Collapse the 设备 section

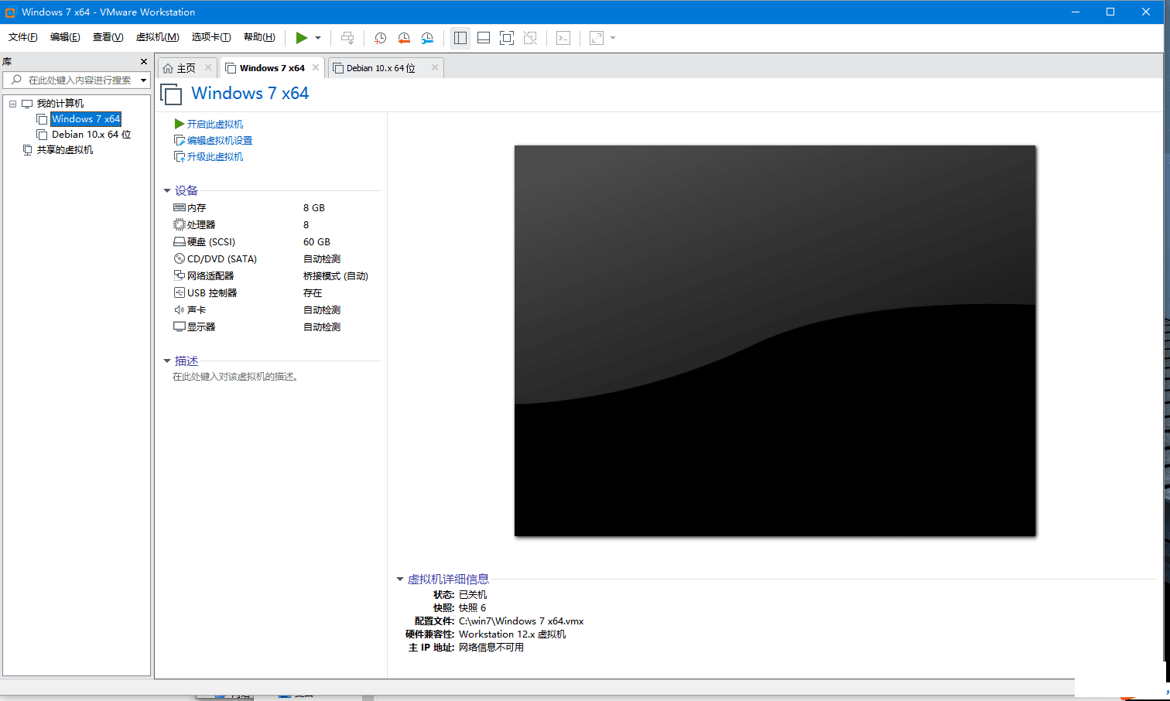pos(166,190)
